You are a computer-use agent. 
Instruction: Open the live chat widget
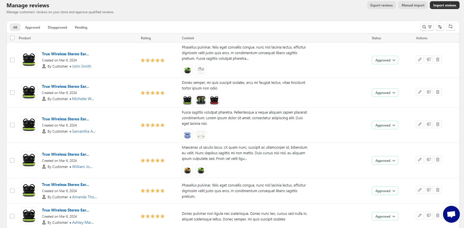[451, 214]
